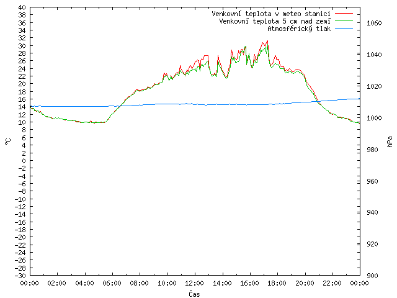This screenshot has width=397, height=298.
Task: Click the 'Čas' x-axis title
Action: (194, 294)
